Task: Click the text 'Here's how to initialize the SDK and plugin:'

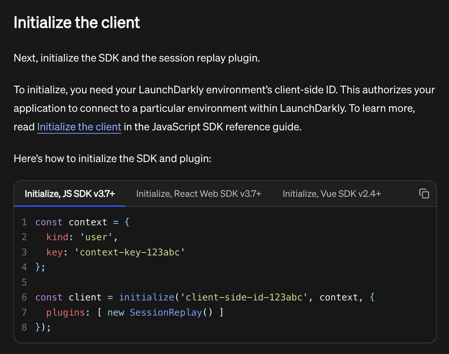Action: tap(113, 158)
